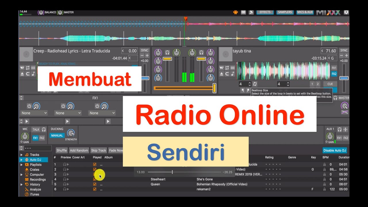Toggle the SAMPLERS section tab
The image size is (368, 207).
pyautogui.click(x=285, y=12)
